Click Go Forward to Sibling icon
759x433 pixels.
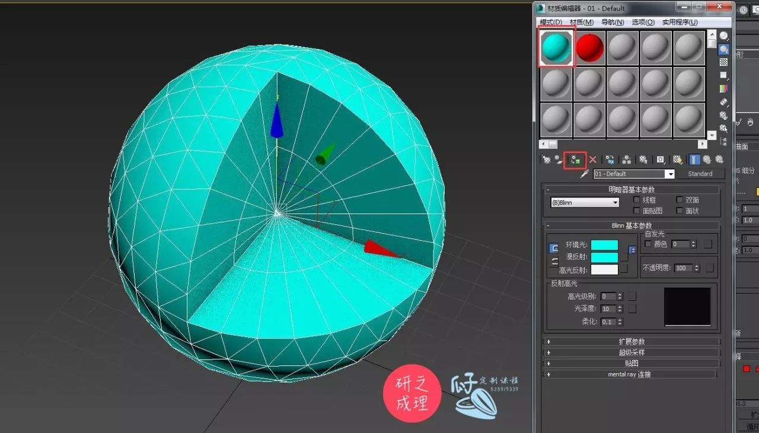pyautogui.click(x=719, y=160)
